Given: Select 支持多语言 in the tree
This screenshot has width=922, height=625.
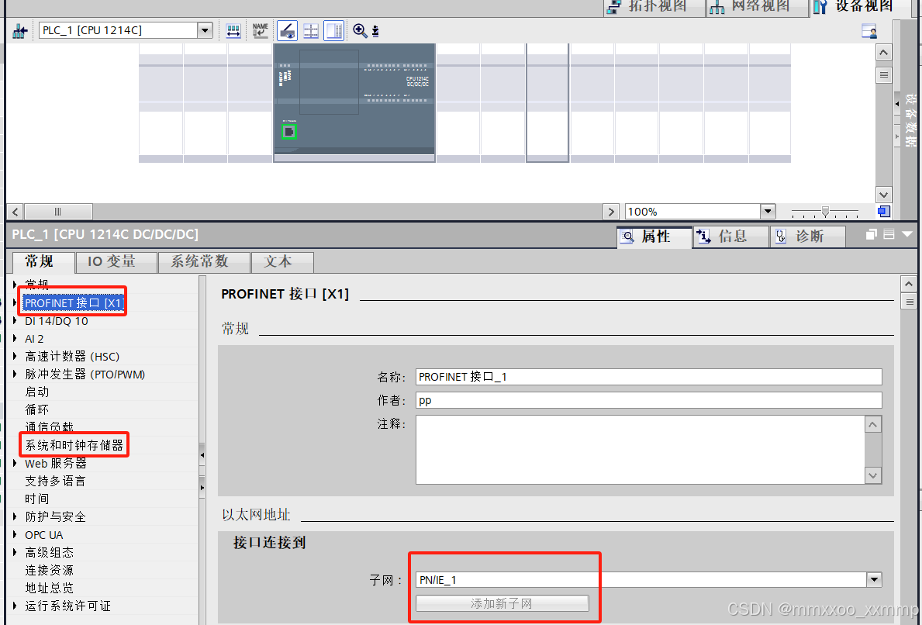Looking at the screenshot, I should click(x=55, y=481).
